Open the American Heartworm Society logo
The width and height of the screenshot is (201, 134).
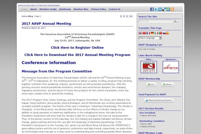coord(149,67)
